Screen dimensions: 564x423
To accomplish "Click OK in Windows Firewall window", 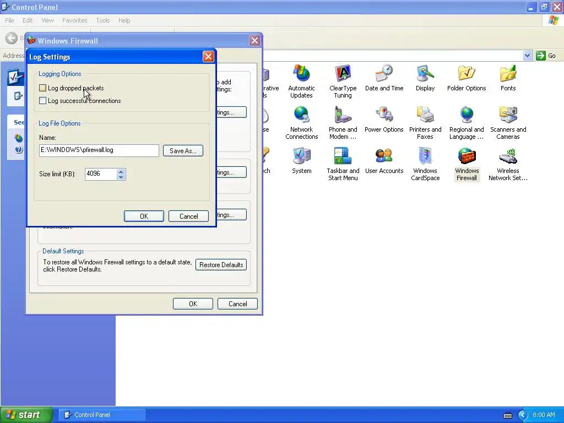I will 193,303.
